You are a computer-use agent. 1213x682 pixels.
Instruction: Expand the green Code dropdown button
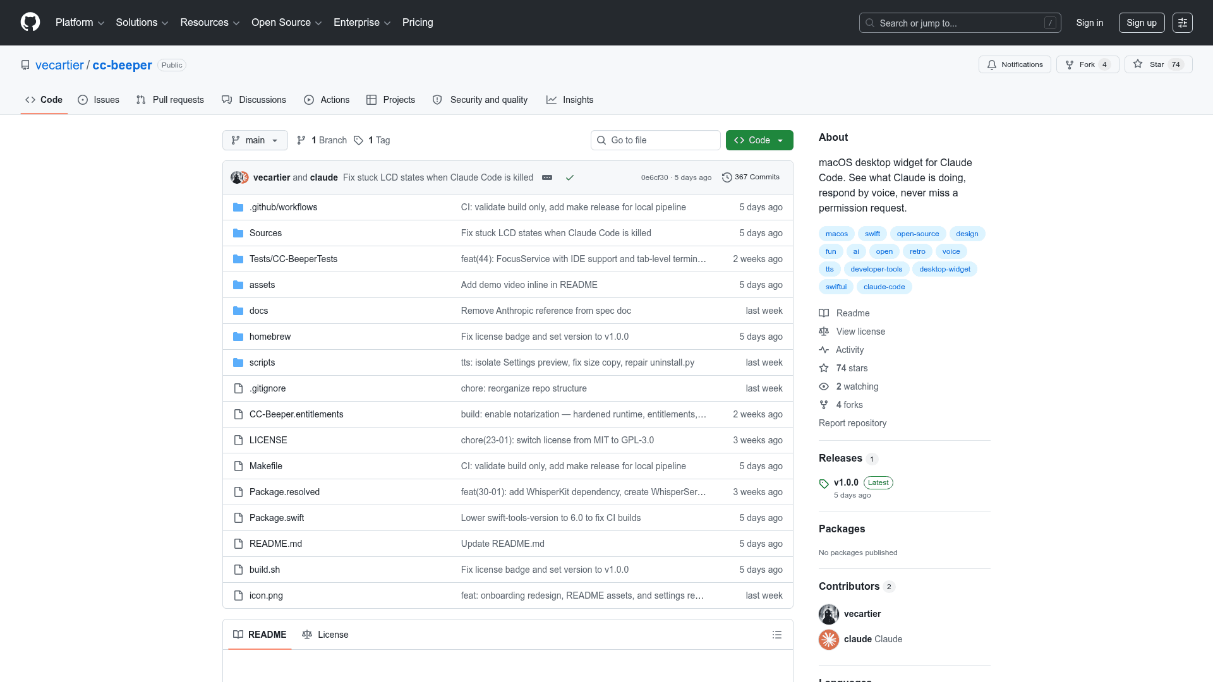click(x=759, y=140)
